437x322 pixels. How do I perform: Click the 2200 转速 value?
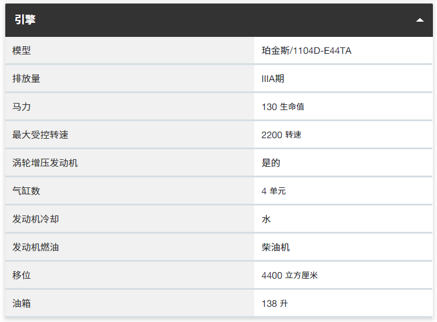pos(281,135)
